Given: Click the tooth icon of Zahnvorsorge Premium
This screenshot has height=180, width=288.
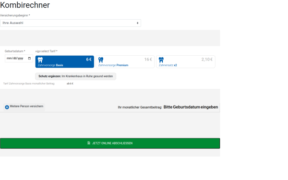Looking at the screenshot, I should [x=101, y=60].
